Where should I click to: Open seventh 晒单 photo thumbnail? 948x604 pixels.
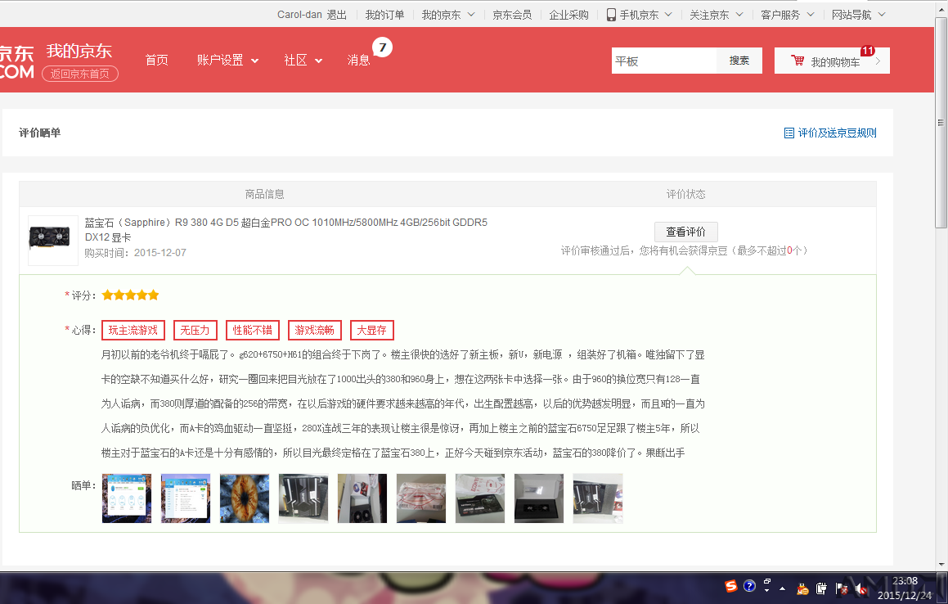[480, 498]
